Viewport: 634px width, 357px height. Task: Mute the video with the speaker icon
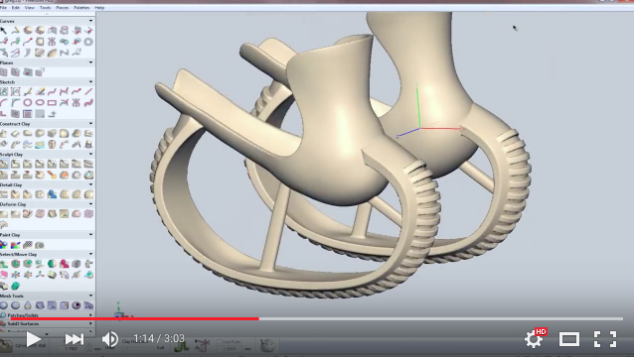coord(109,339)
